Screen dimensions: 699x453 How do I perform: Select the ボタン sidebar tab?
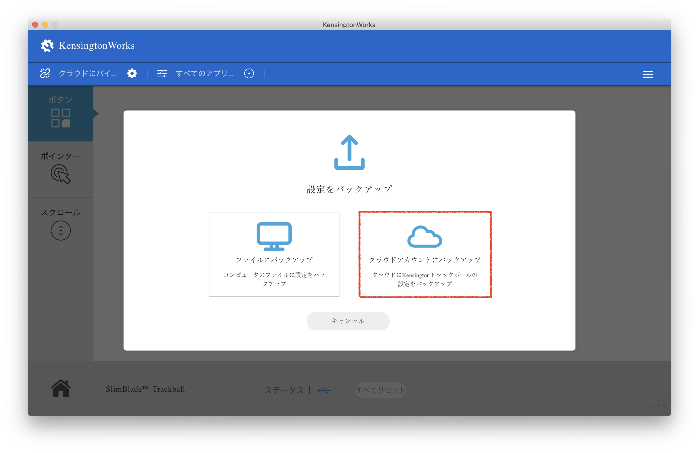(x=61, y=114)
